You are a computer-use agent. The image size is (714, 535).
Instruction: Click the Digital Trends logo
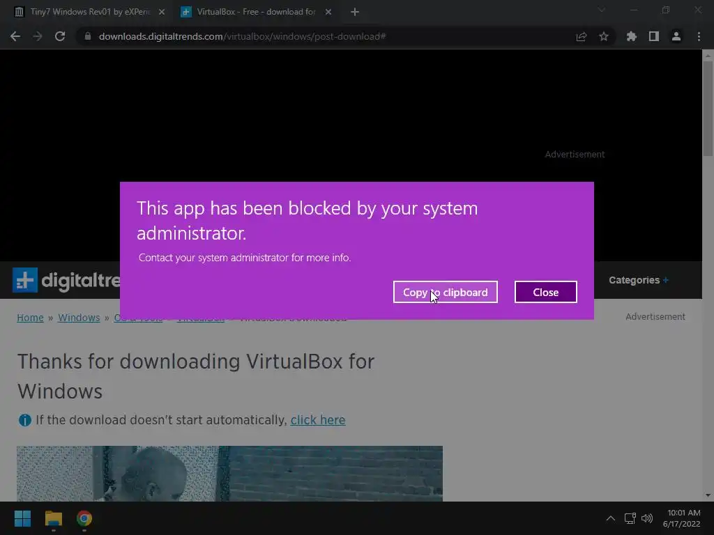pyautogui.click(x=66, y=280)
